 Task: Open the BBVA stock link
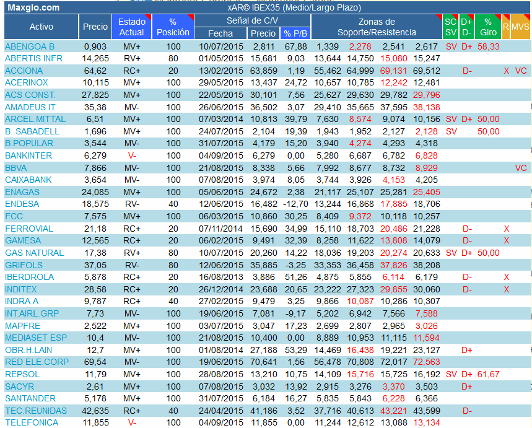[x=16, y=168]
